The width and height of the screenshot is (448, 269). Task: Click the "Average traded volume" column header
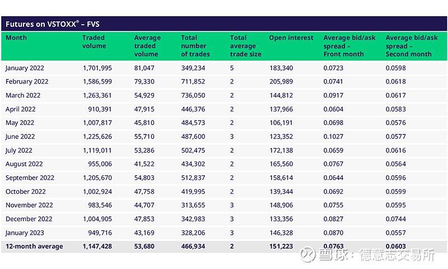click(x=146, y=46)
